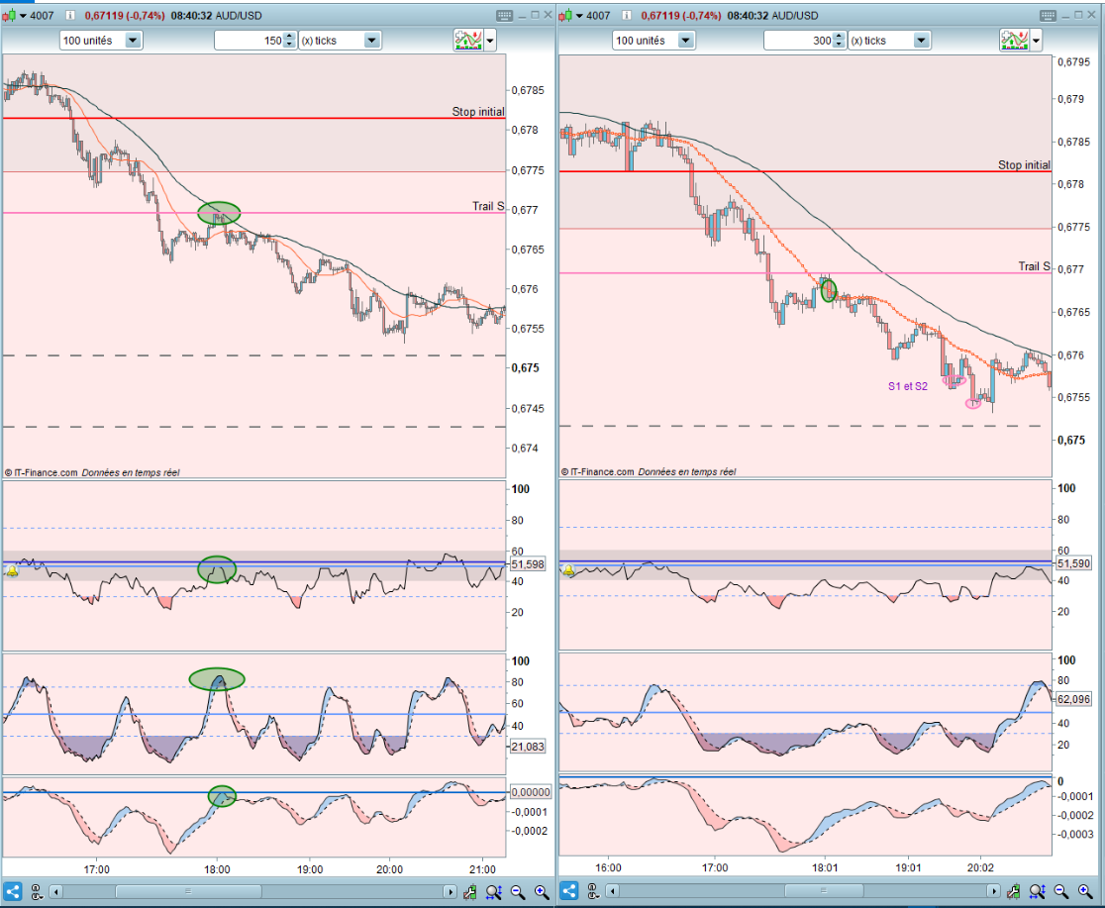Click the chart link-group icon under the left chart

point(37,892)
